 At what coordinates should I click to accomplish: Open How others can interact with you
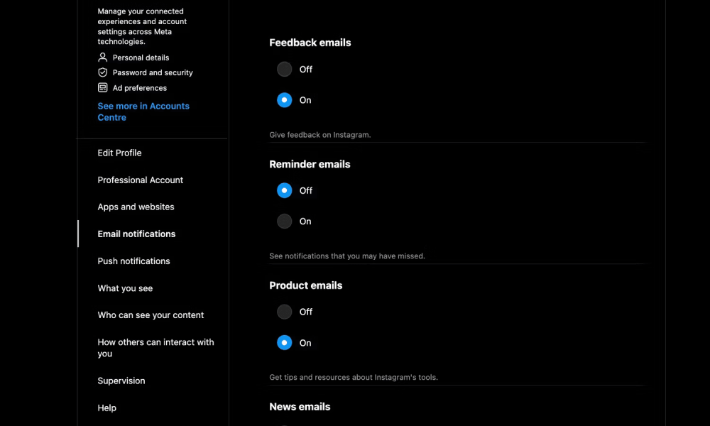click(x=155, y=348)
